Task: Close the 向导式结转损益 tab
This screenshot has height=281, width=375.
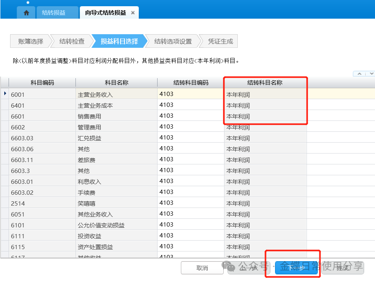Action: point(133,13)
